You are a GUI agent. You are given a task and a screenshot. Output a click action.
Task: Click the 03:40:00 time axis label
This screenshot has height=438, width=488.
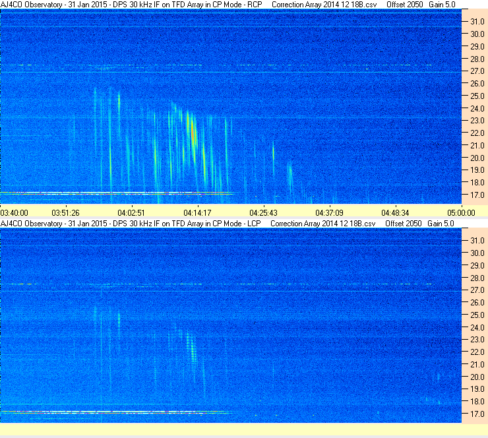tap(15, 213)
